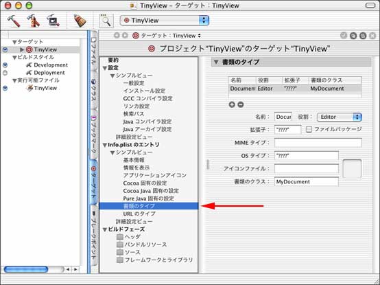Click the アイコンファイル input field

307,168
